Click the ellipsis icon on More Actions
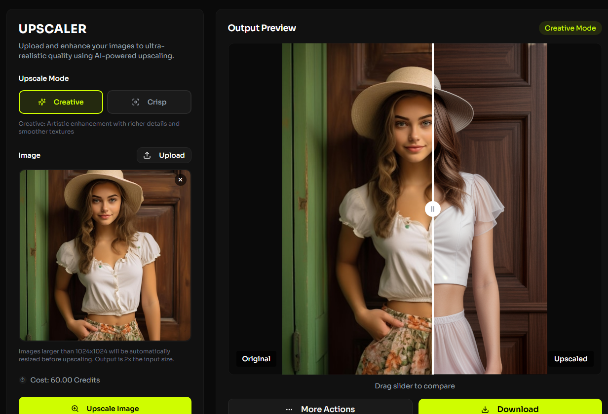 coord(289,409)
